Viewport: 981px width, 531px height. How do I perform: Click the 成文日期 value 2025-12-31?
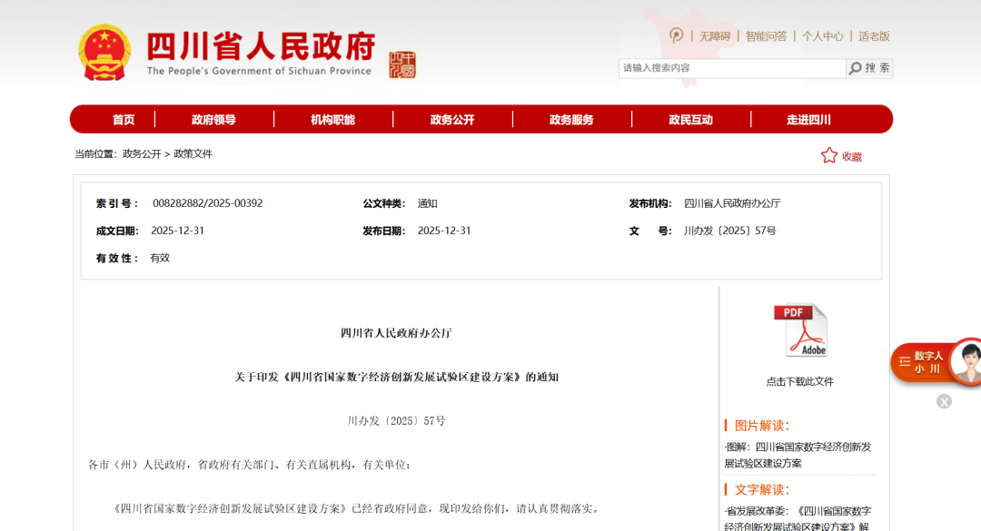click(x=178, y=231)
